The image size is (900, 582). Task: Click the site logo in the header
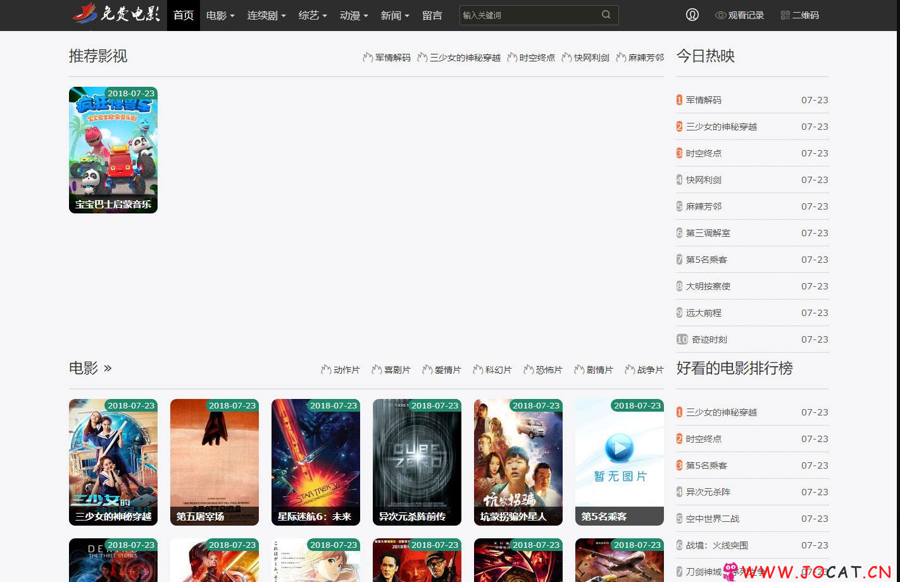click(x=116, y=13)
